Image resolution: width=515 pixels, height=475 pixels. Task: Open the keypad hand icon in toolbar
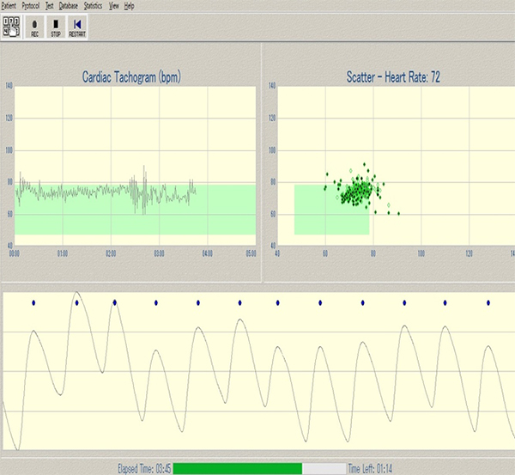pos(11,27)
